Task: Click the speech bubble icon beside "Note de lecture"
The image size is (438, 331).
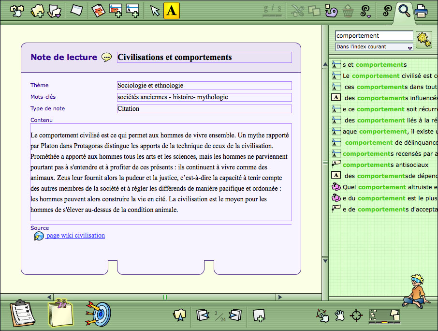Action: [x=106, y=57]
